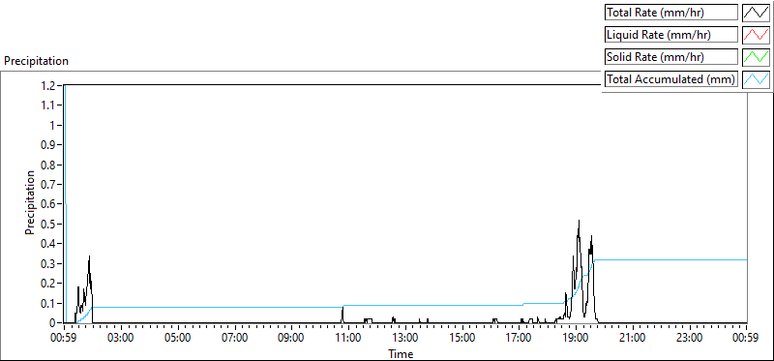Viewport: 774px width, 361px height.
Task: Click the 13:00 time tick label
Action: click(x=405, y=338)
